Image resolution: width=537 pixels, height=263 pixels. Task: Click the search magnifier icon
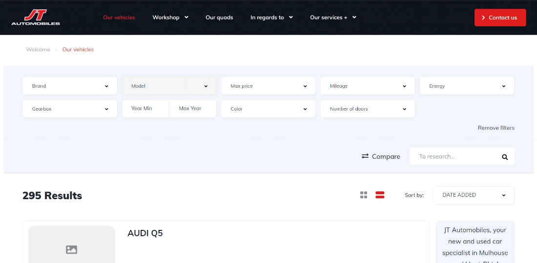[505, 157]
